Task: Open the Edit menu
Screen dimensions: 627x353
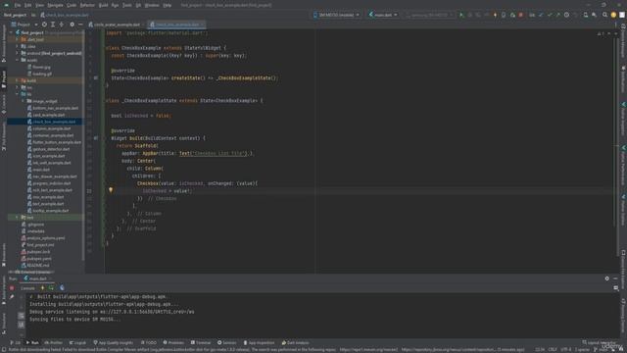Action: [x=28, y=5]
